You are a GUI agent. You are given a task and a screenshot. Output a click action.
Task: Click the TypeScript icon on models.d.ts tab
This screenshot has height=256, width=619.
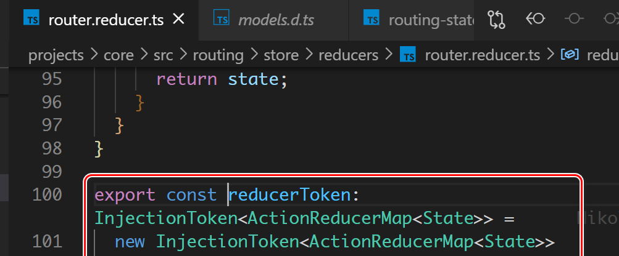tap(222, 18)
